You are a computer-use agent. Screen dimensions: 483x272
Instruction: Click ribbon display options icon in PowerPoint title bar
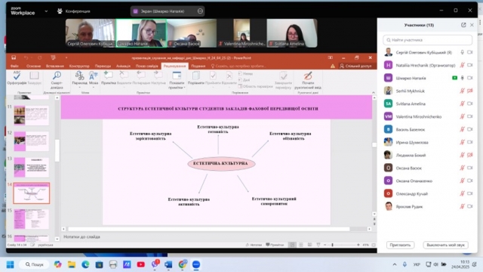pos(331,57)
